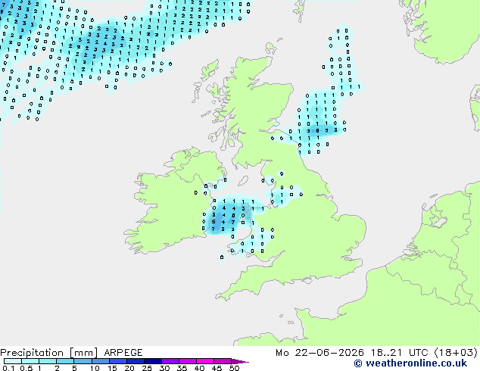Click the ARPEGE model name label

[x=123, y=353]
